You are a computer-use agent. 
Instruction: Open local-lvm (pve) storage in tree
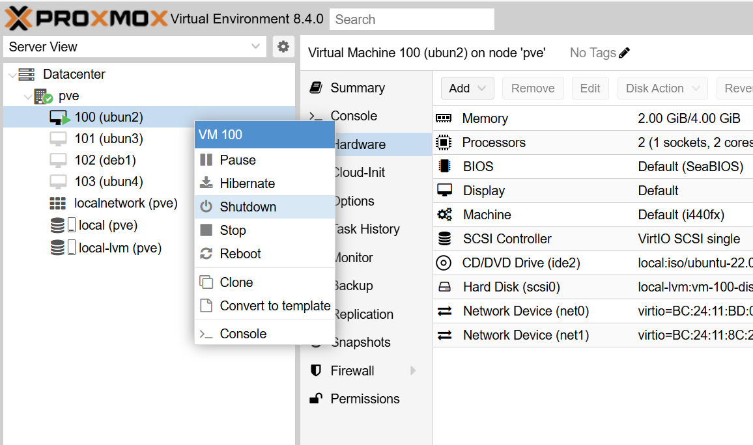tap(120, 248)
